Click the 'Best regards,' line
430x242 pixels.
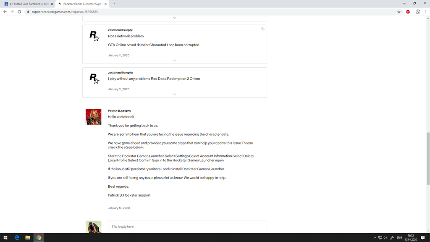118,187
